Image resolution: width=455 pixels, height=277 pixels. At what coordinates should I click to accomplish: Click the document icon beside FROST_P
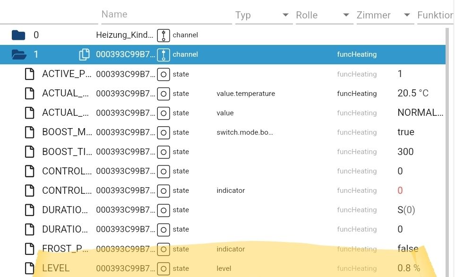tap(29, 249)
